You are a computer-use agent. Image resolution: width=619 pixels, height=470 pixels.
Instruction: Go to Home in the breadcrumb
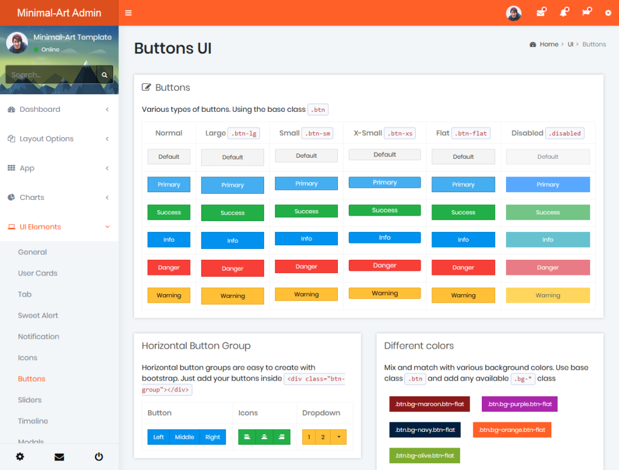click(549, 44)
